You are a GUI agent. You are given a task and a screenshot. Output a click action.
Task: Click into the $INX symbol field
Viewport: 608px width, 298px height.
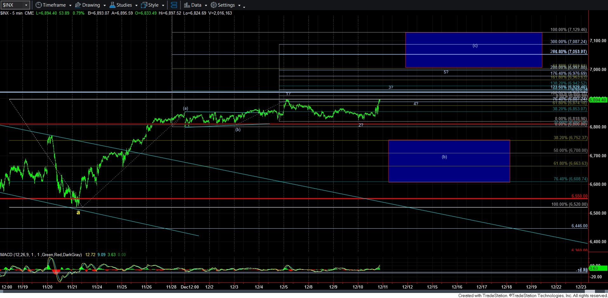coord(12,5)
